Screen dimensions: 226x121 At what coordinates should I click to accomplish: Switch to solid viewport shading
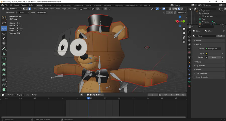pyautogui.click(x=176, y=9)
